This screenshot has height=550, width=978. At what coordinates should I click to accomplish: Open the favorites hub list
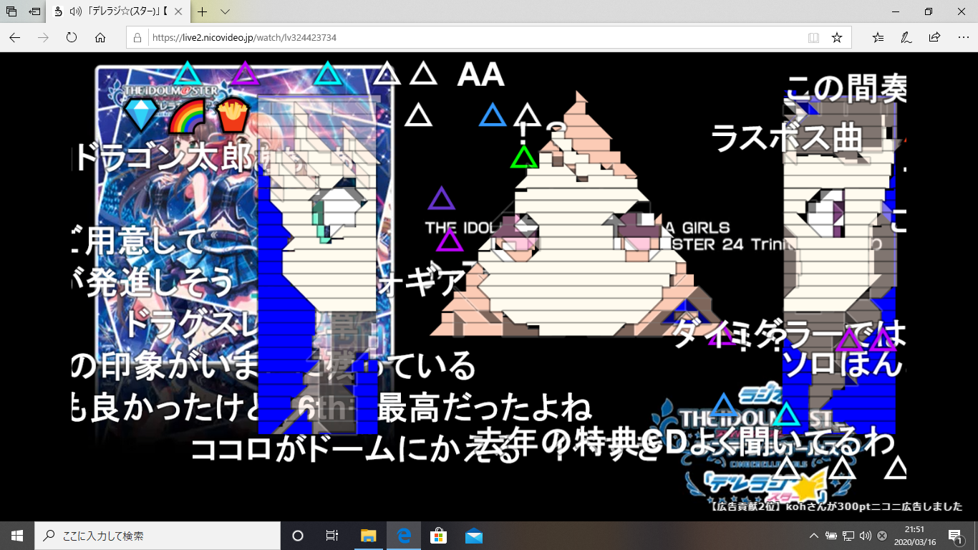[x=878, y=37]
